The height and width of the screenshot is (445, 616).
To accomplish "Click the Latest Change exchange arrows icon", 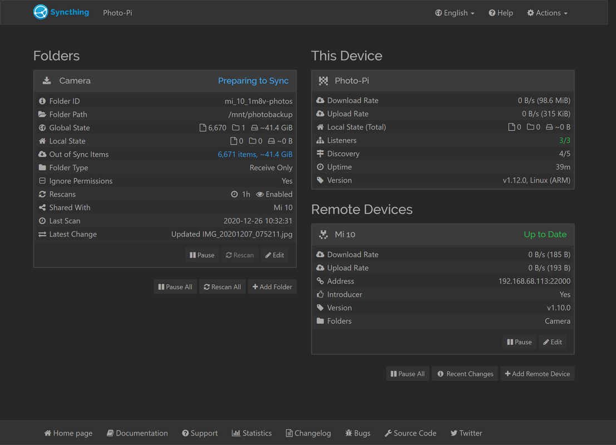I will (x=42, y=234).
